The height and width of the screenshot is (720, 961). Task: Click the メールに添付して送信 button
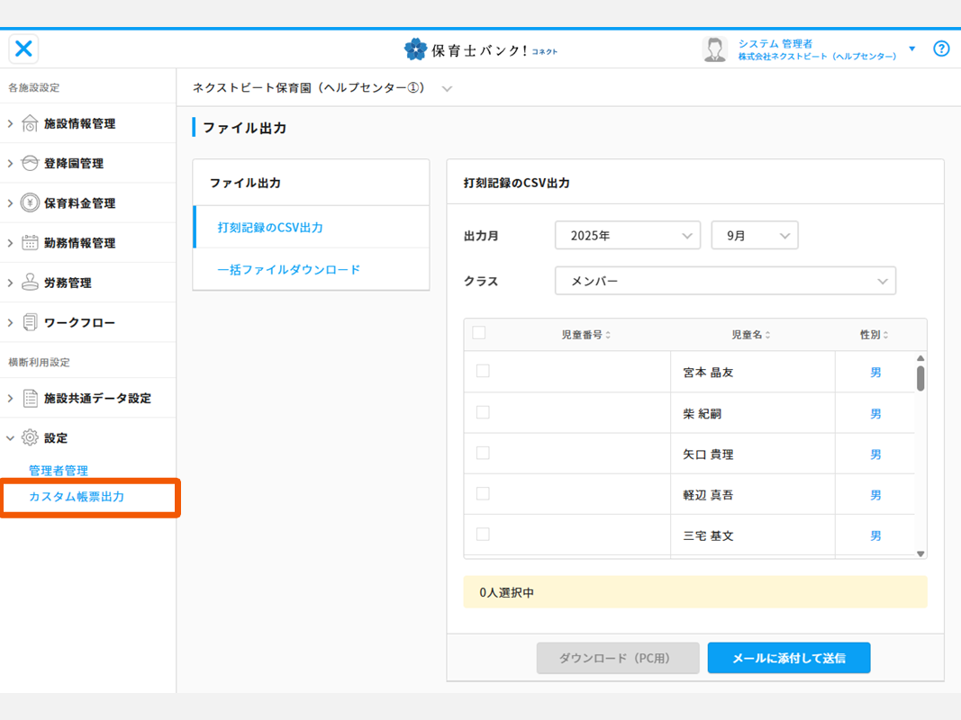(x=788, y=658)
